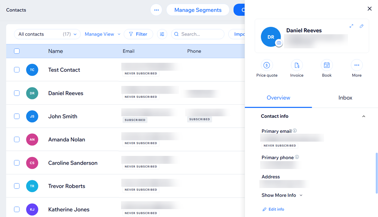Check the Amanda Nolan checkbox

[16, 139]
